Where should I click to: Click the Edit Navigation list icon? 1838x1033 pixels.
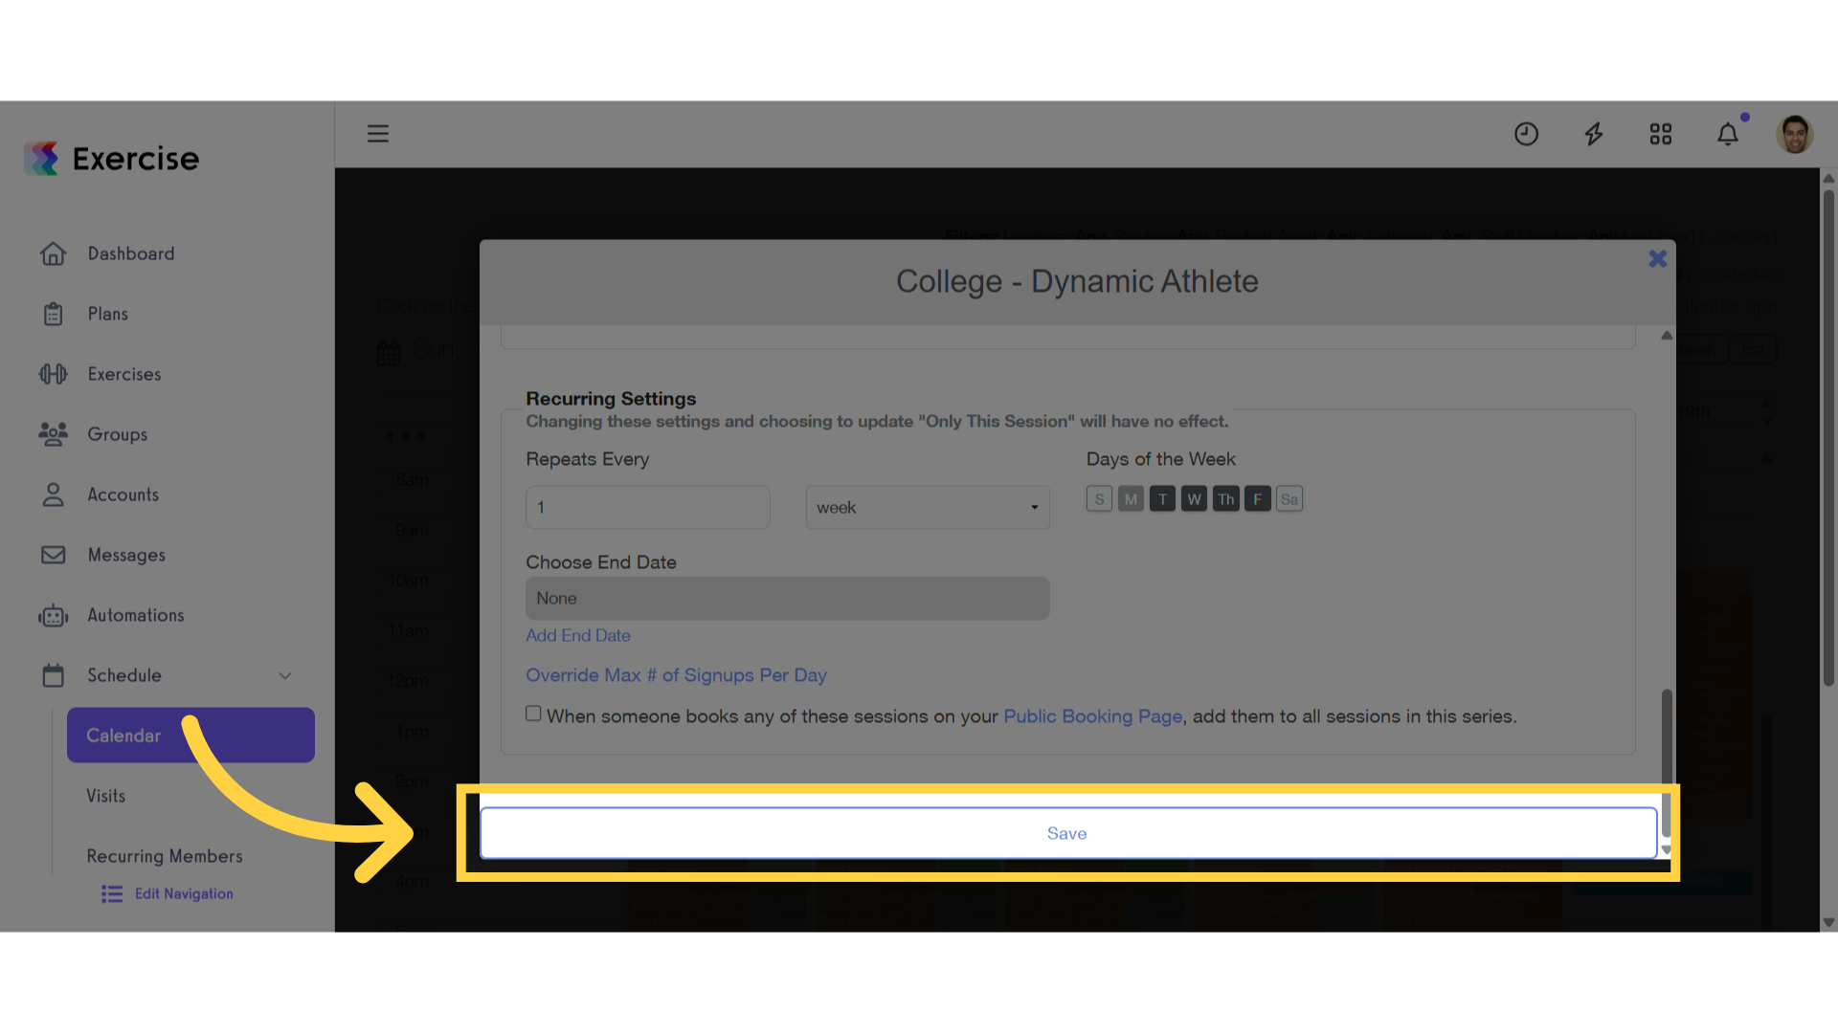(x=112, y=893)
